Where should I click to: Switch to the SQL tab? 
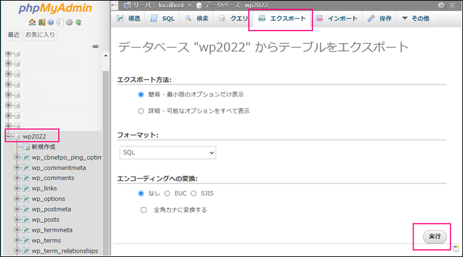pos(162,18)
